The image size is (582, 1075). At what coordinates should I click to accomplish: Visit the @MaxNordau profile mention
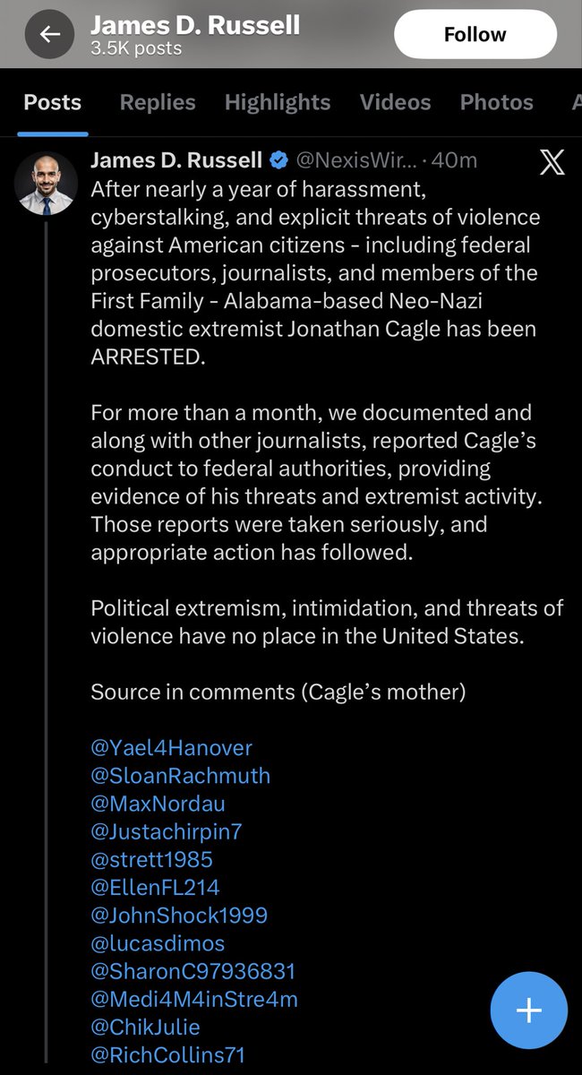(x=158, y=803)
